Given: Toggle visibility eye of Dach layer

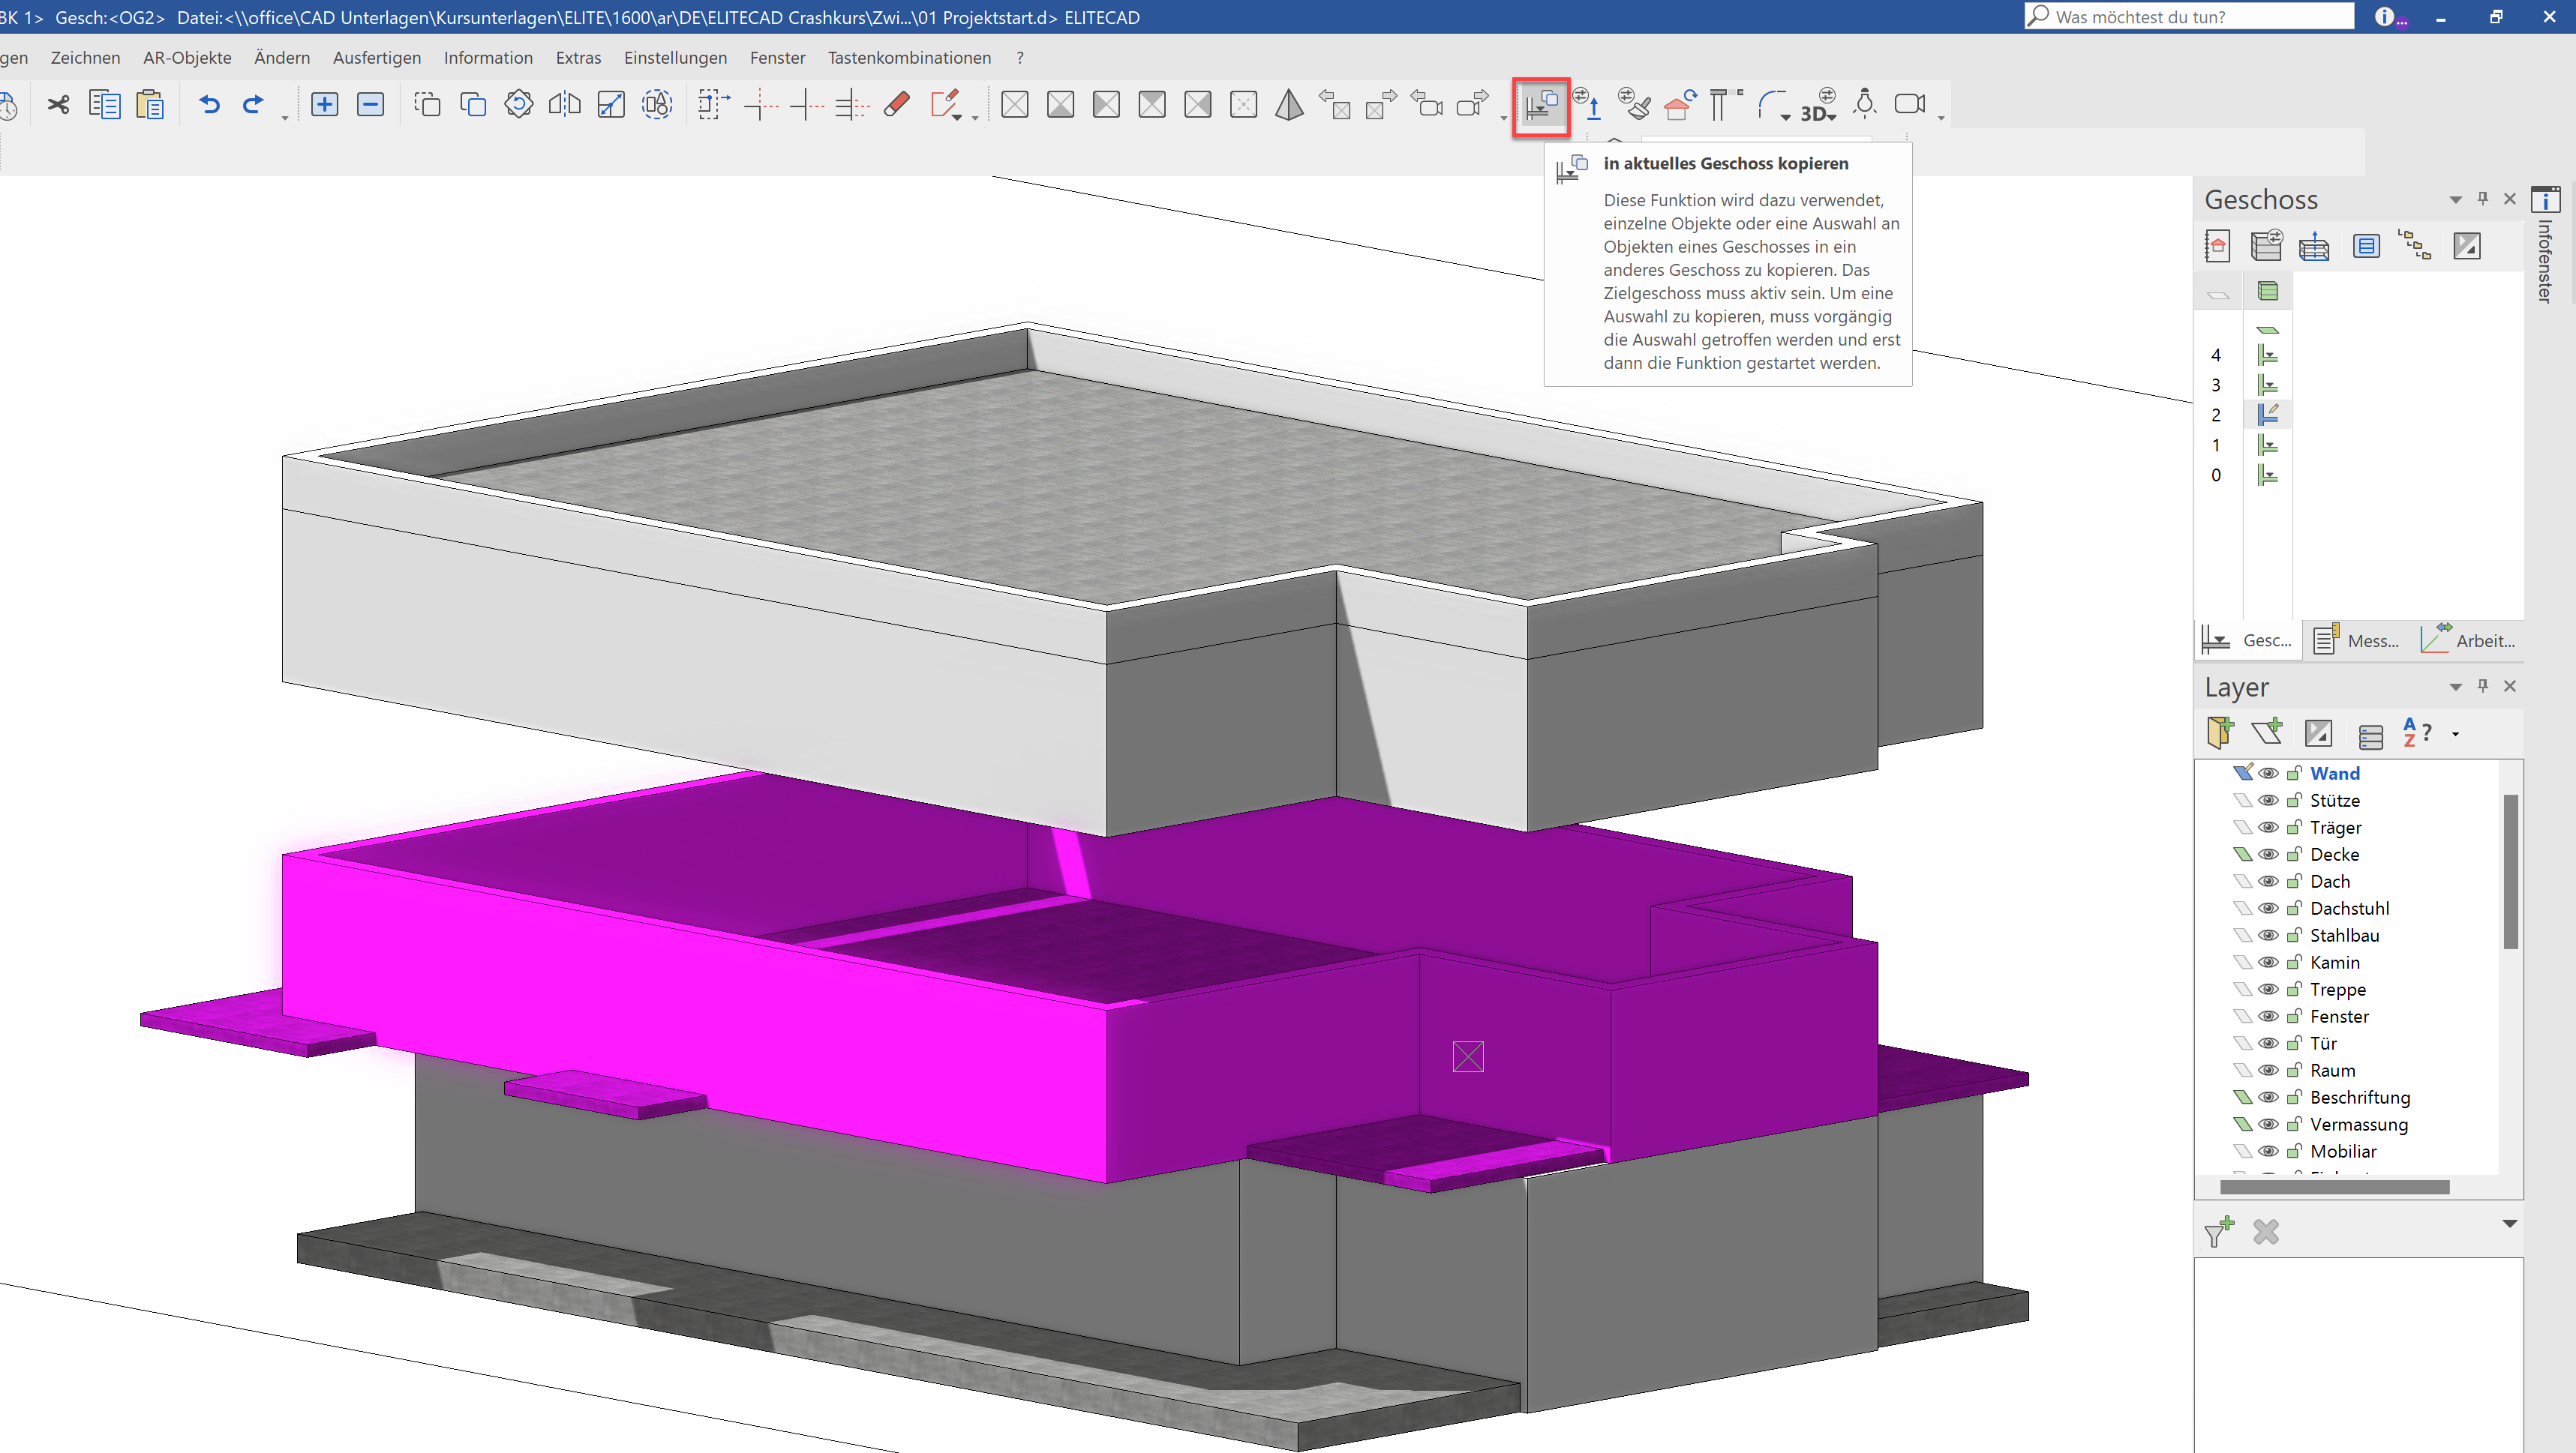Looking at the screenshot, I should point(2269,882).
